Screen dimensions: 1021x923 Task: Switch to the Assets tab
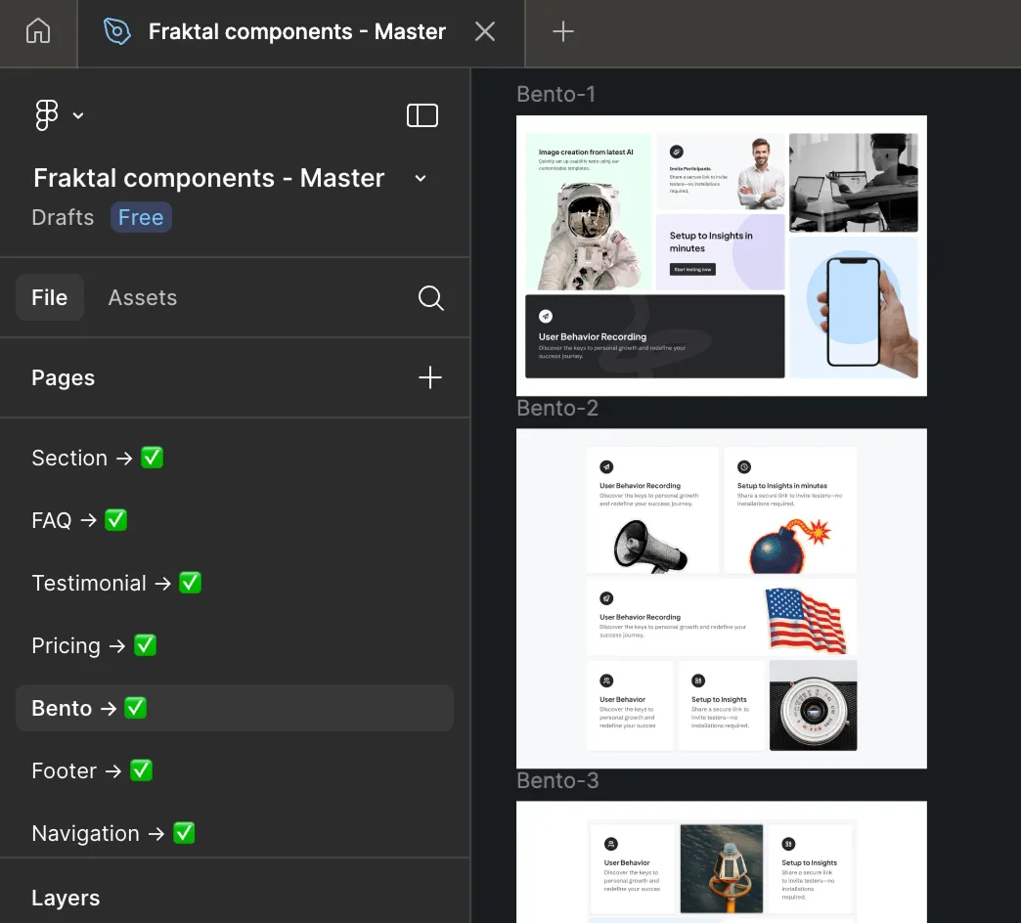pos(143,298)
